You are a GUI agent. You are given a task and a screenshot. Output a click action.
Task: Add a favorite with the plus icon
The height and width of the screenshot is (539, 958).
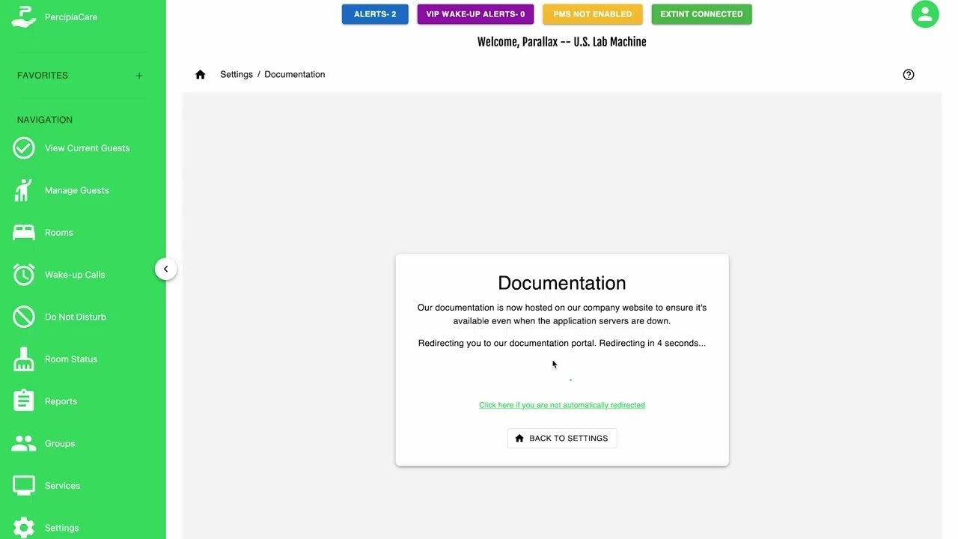click(x=139, y=76)
